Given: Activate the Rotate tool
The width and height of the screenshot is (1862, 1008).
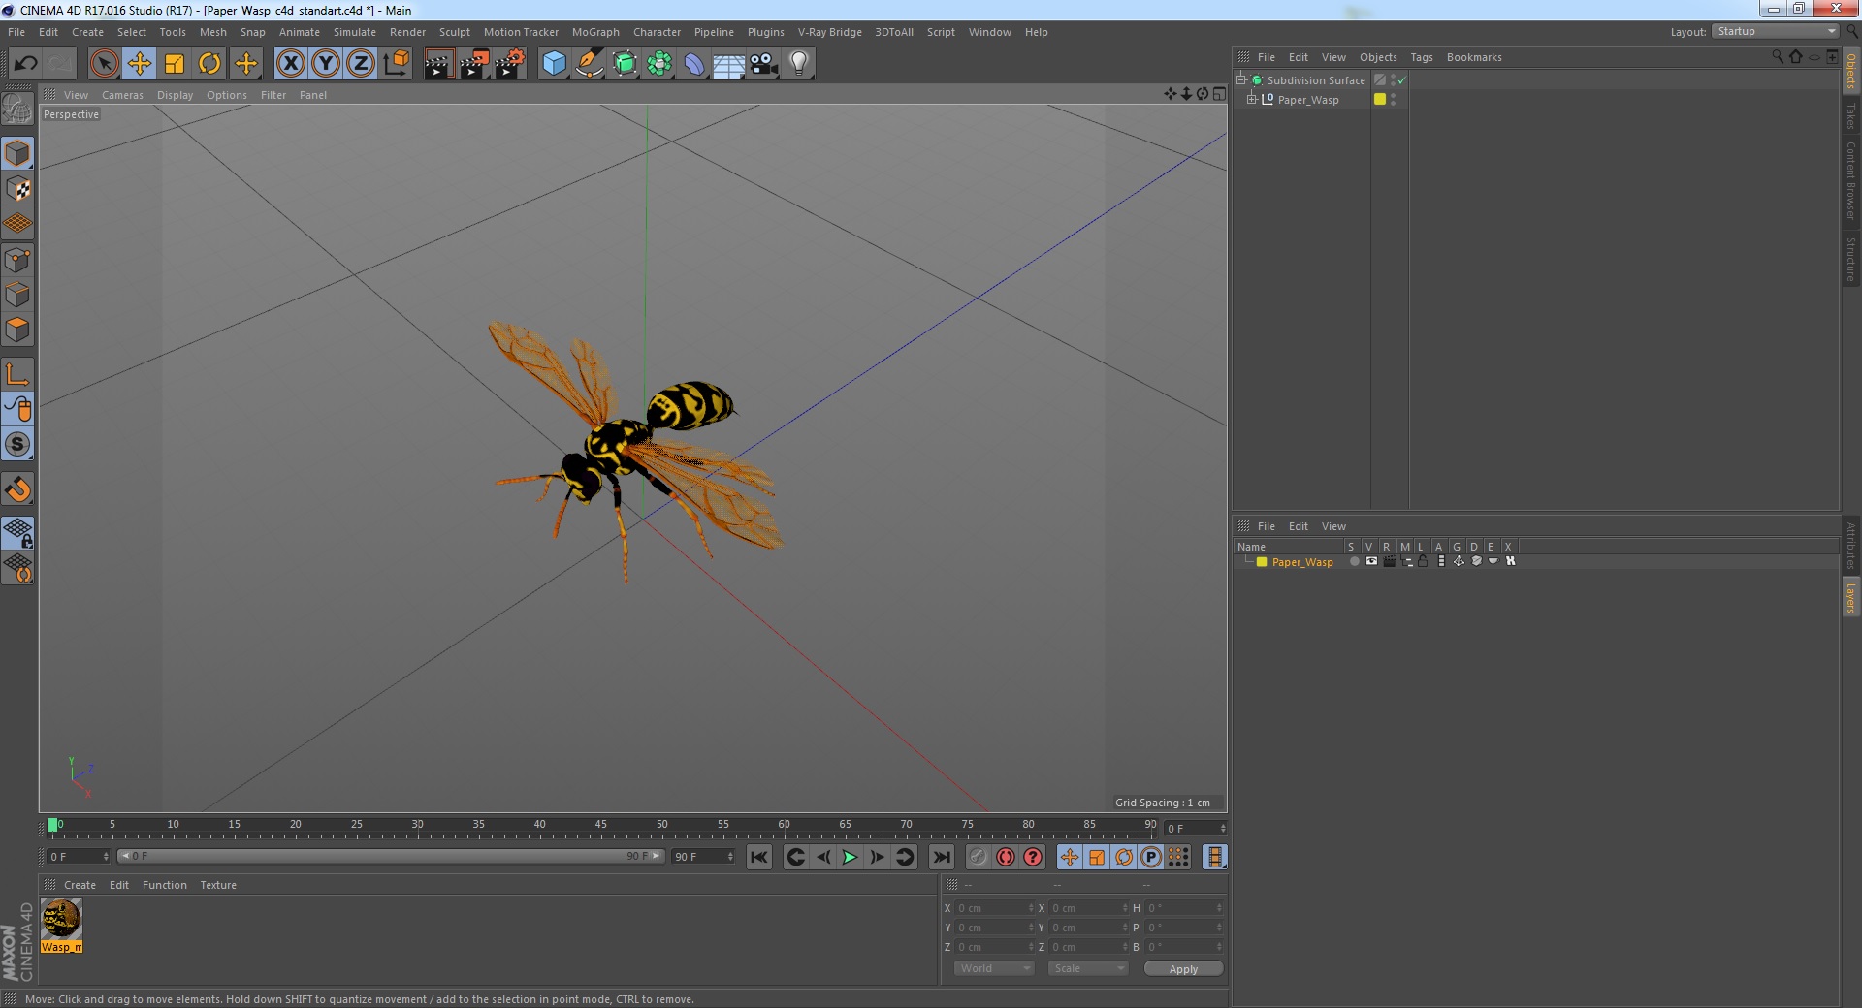Looking at the screenshot, I should point(209,64).
